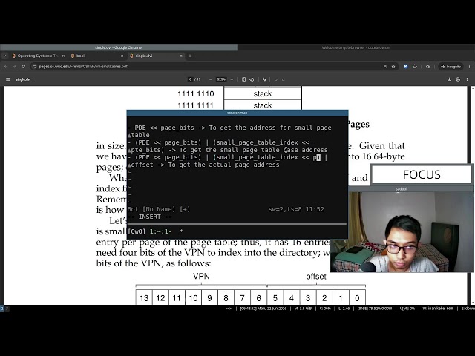Click 'sw=2,ts=8 11:52' in vim status line
Image resolution: width=475 pixels, height=356 pixels.
[x=296, y=209]
